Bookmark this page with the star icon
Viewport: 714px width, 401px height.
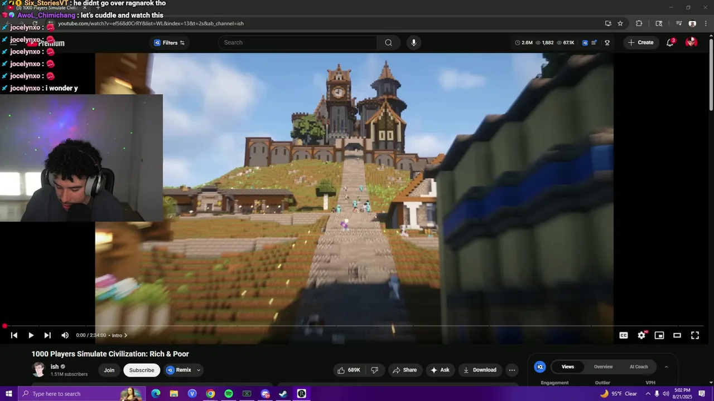pyautogui.click(x=620, y=23)
